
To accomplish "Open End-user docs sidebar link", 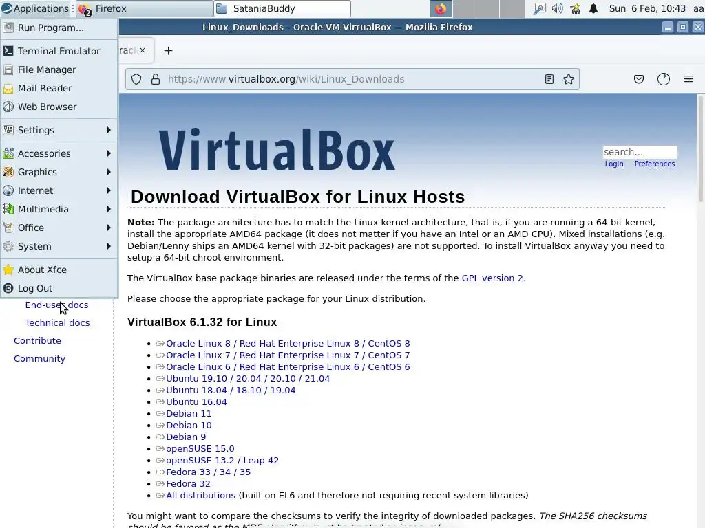I will pyautogui.click(x=56, y=305).
